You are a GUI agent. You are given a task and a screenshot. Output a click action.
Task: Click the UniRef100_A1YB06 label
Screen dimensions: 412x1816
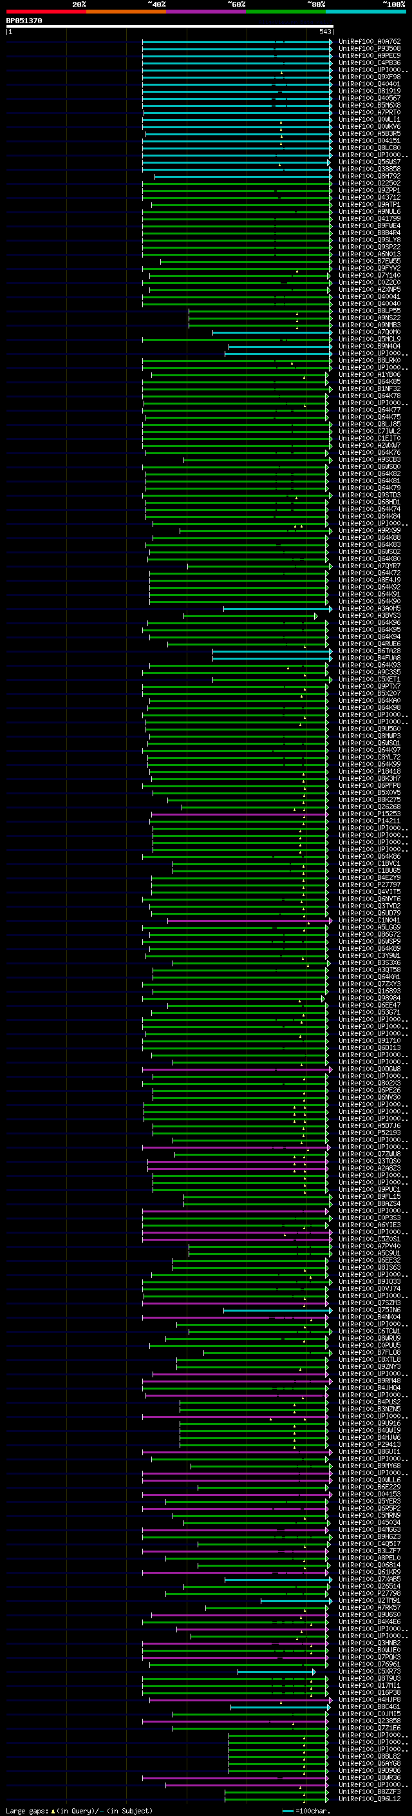pos(370,374)
